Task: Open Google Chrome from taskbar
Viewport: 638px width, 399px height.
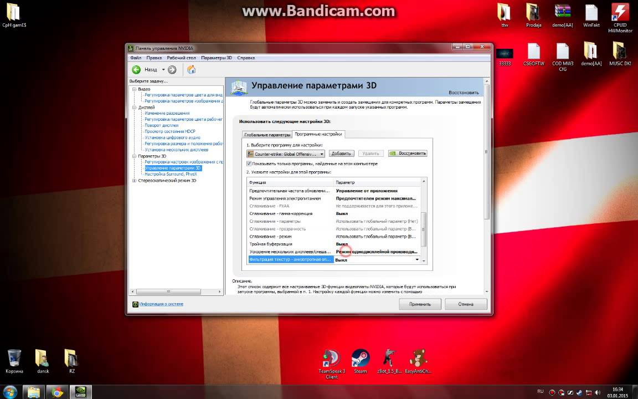Action: (58, 392)
